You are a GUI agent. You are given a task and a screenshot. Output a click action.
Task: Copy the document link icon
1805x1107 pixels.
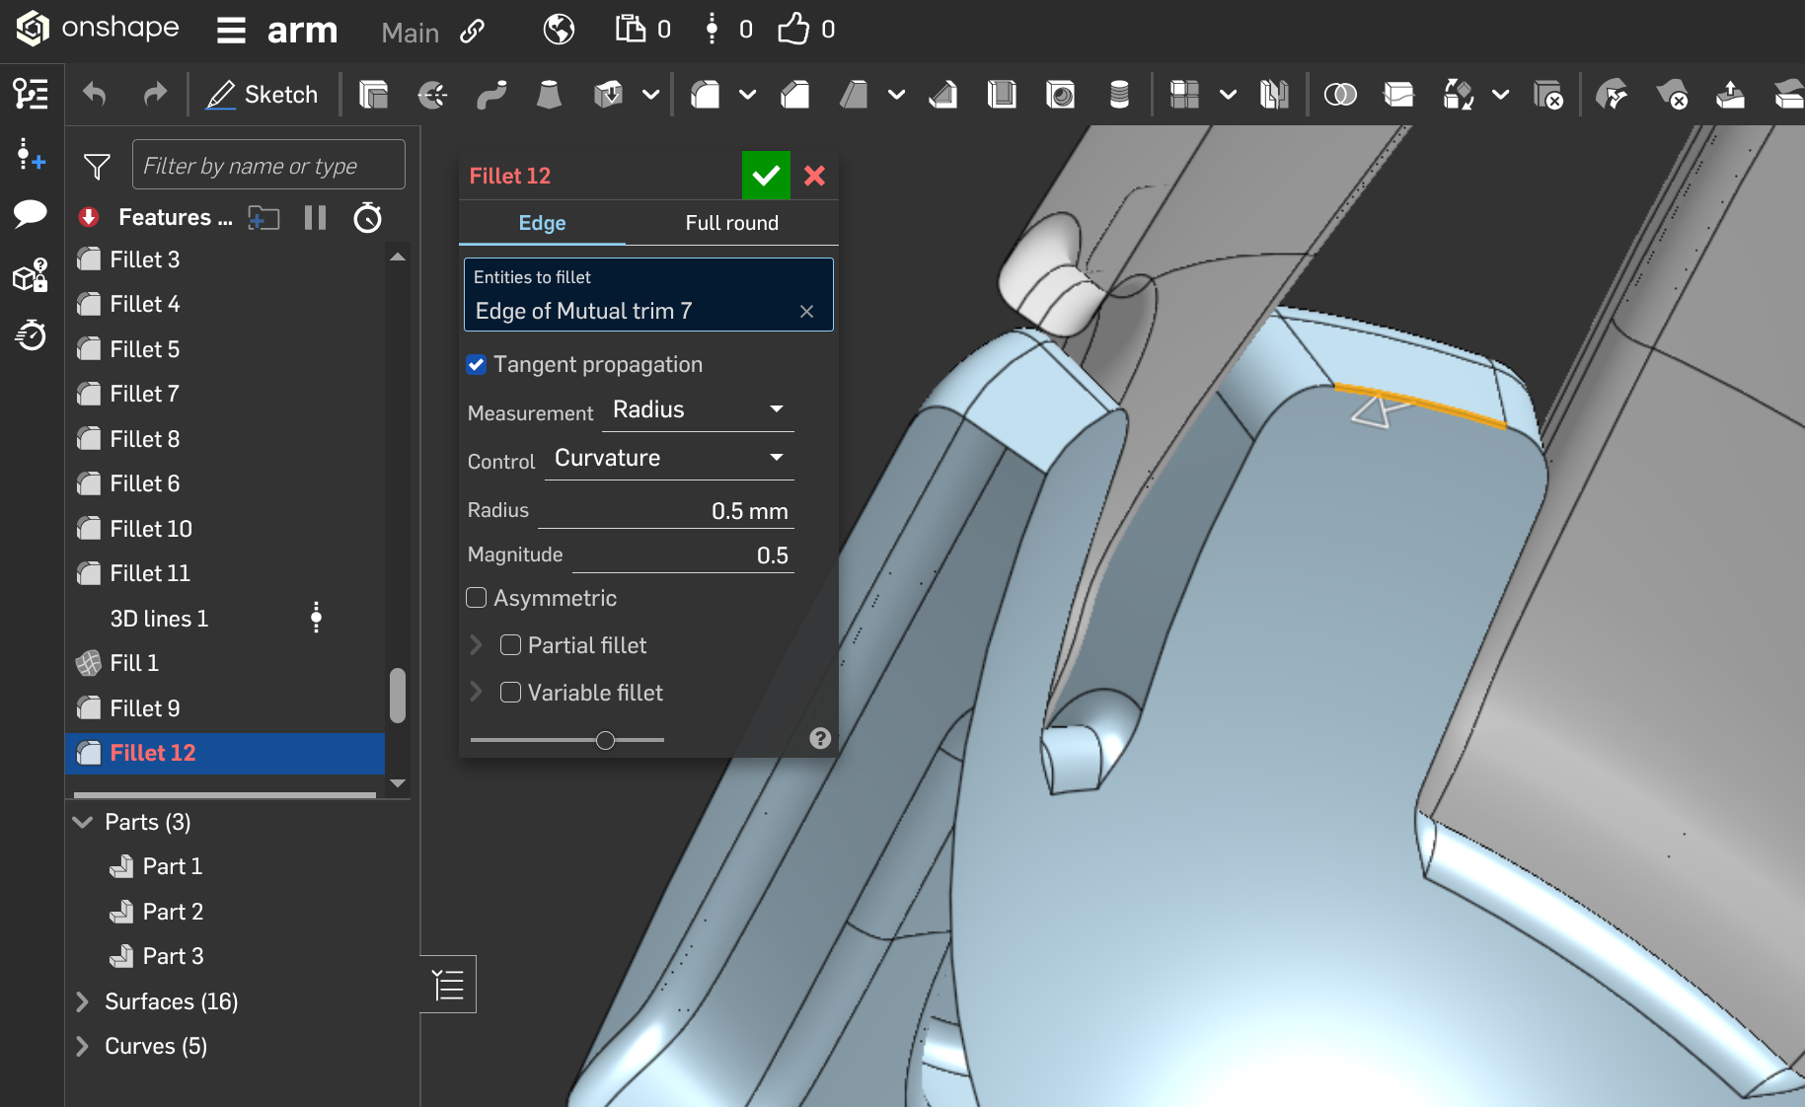(x=473, y=32)
